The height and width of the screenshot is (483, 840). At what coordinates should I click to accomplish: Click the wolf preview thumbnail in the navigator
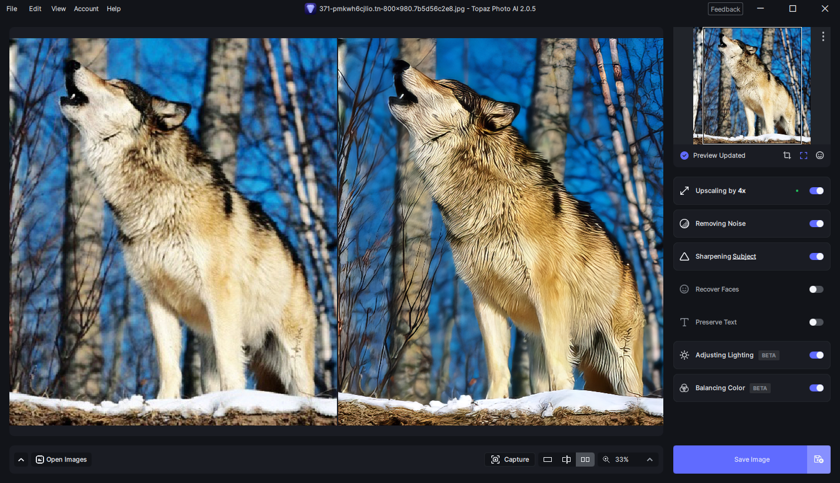coord(752,86)
